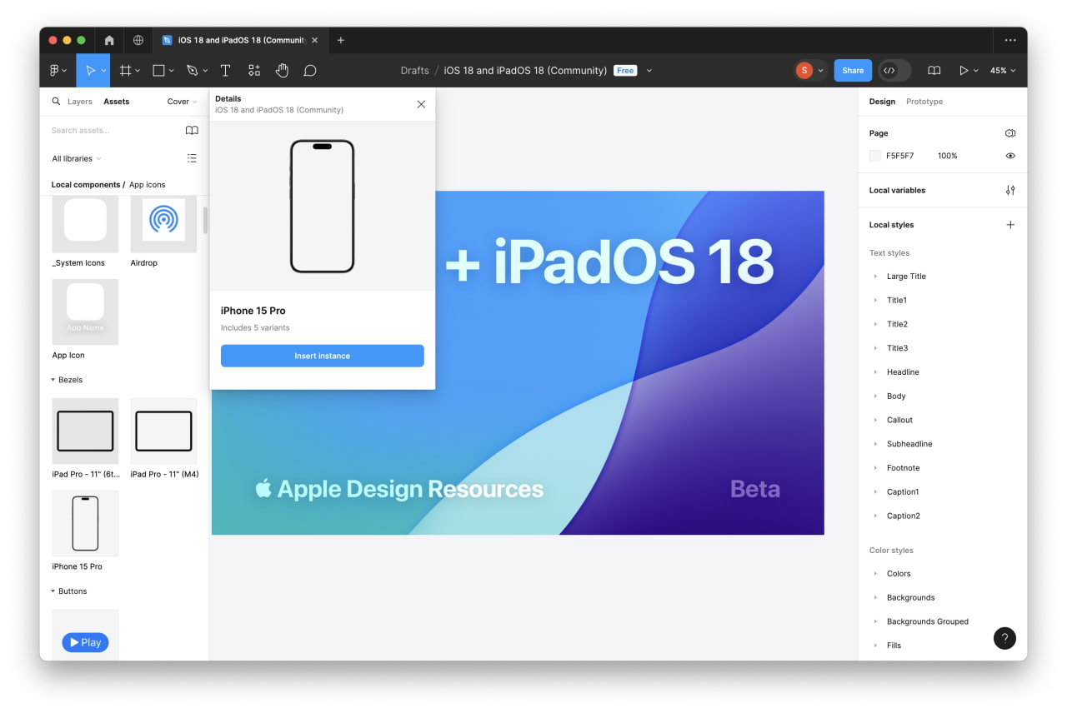Switch assets panel to list view

(x=192, y=157)
